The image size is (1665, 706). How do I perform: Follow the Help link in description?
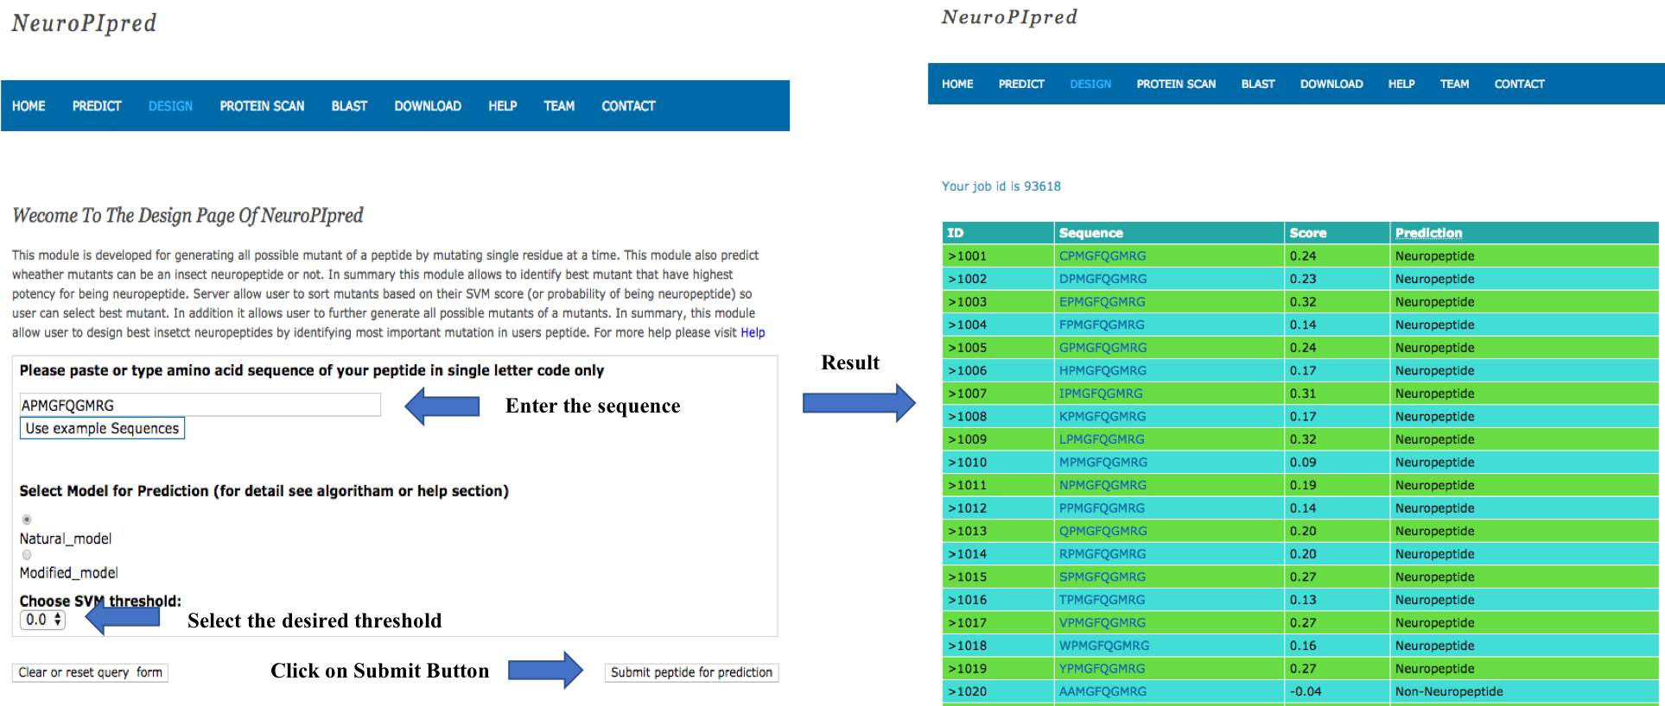[753, 333]
